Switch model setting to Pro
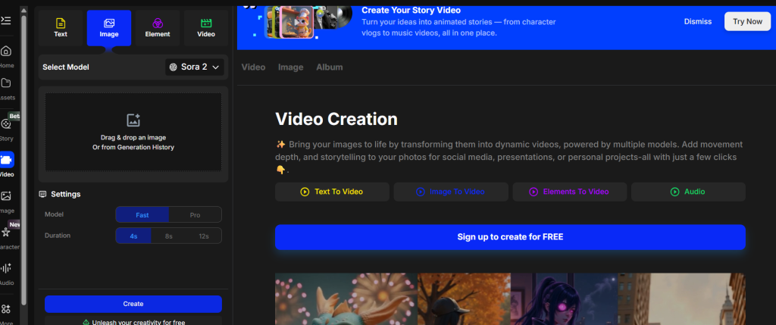Viewport: 776px width, 325px height. click(x=195, y=215)
